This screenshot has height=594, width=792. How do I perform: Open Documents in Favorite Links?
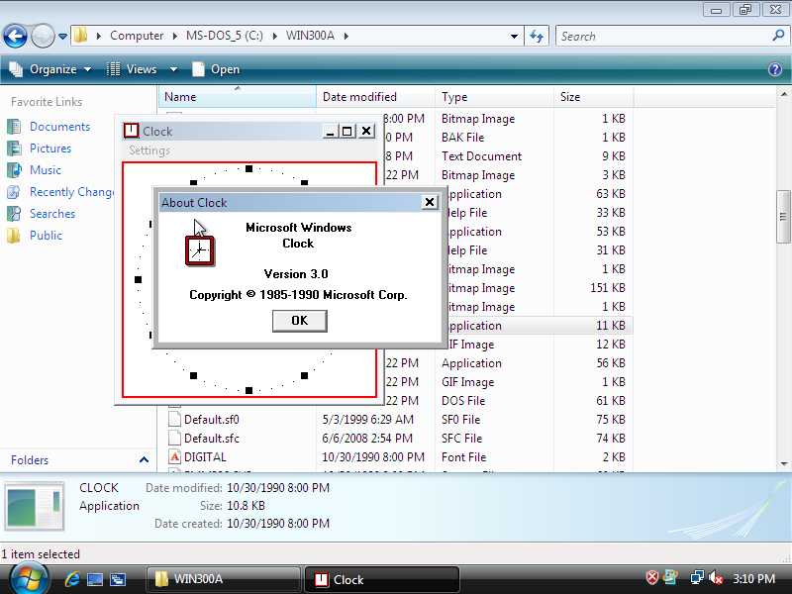tap(59, 127)
